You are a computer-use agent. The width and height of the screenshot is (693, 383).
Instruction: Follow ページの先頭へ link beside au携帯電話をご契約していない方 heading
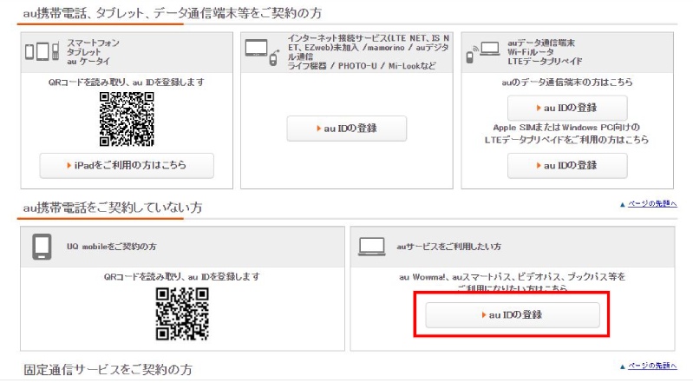coord(648,203)
